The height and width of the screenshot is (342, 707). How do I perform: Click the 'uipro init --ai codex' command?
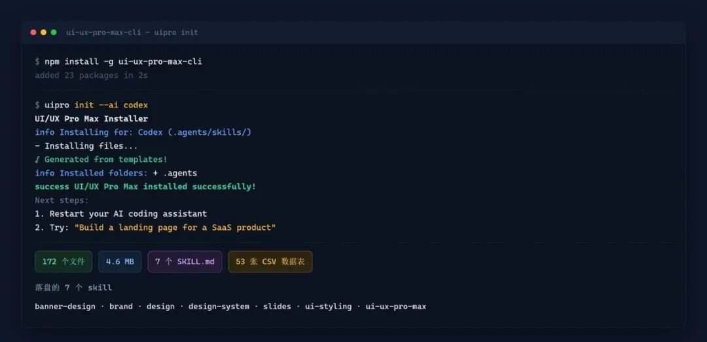(x=96, y=105)
